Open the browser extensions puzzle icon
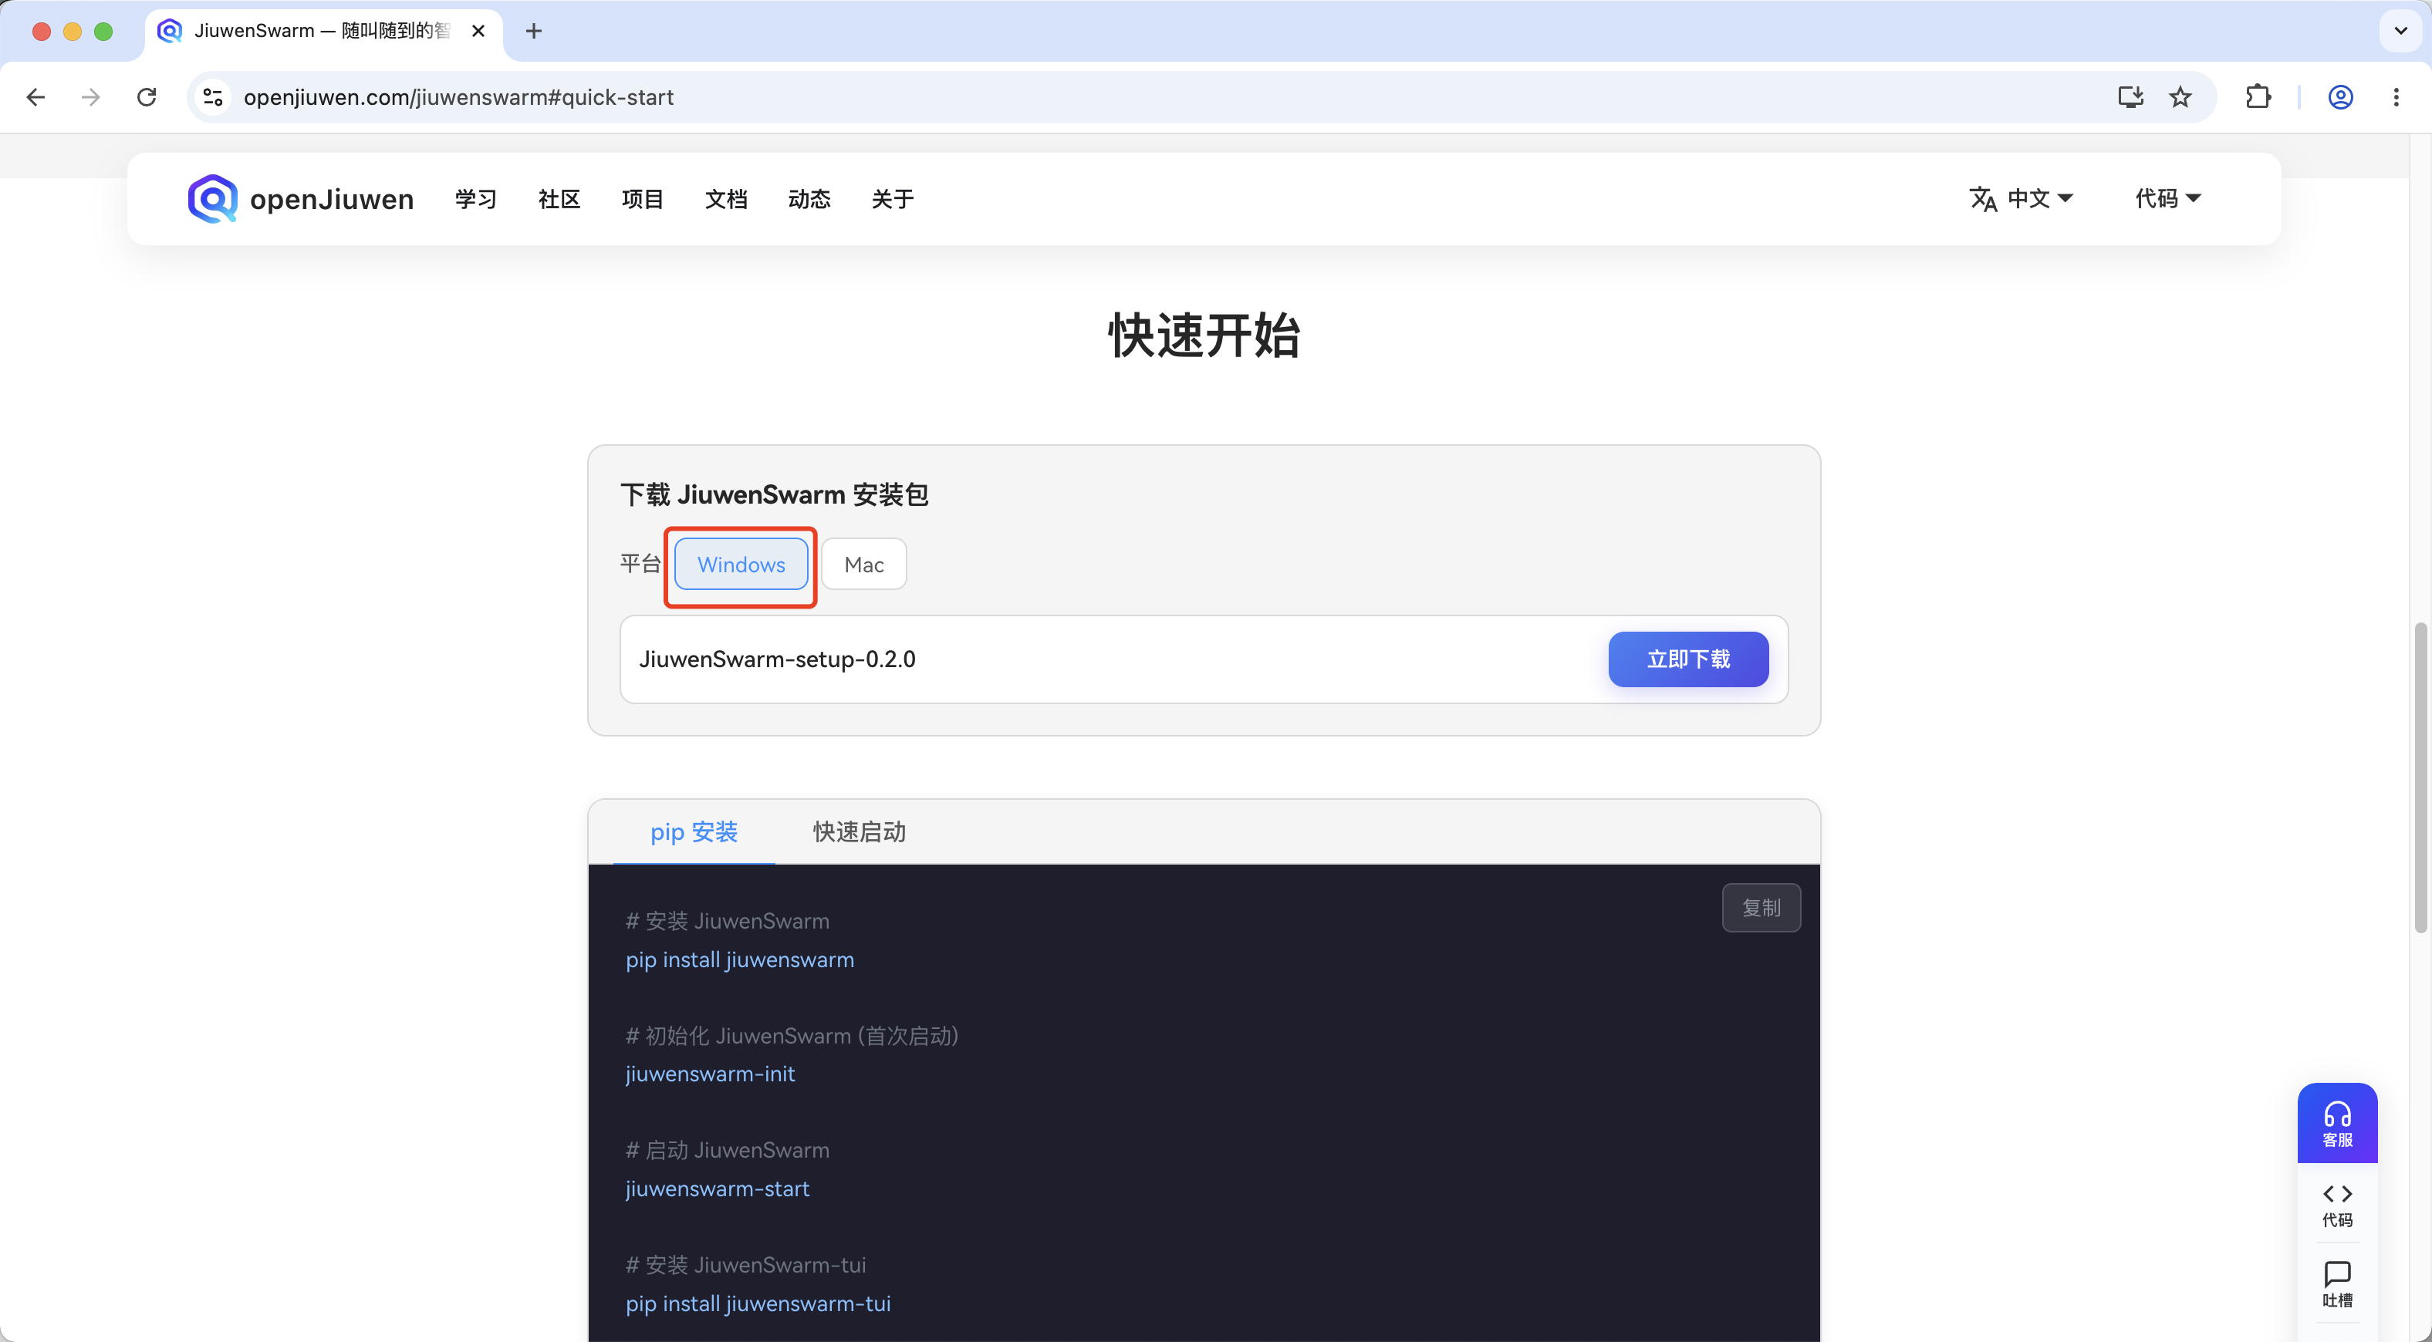This screenshot has height=1342, width=2432. tap(2258, 97)
